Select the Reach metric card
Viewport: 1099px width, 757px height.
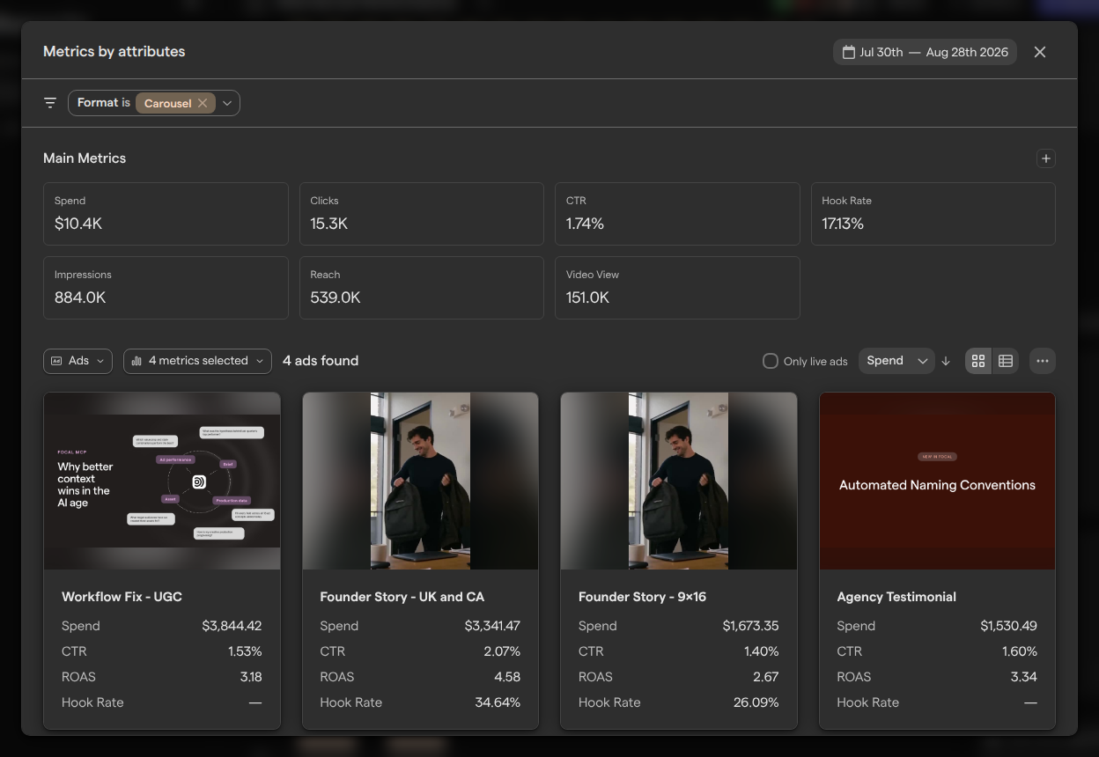tap(422, 288)
